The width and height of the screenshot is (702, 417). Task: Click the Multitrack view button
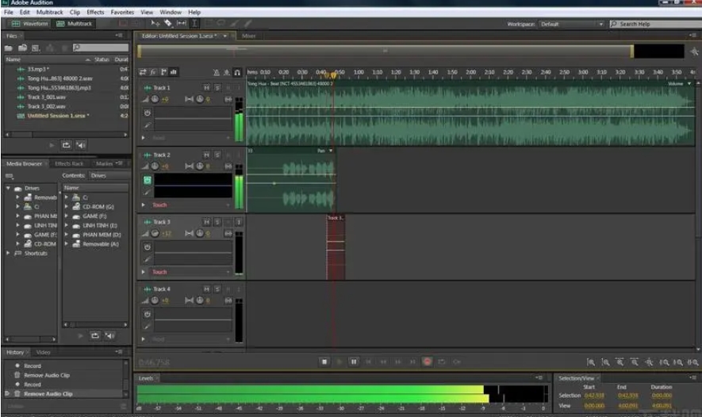coord(75,24)
